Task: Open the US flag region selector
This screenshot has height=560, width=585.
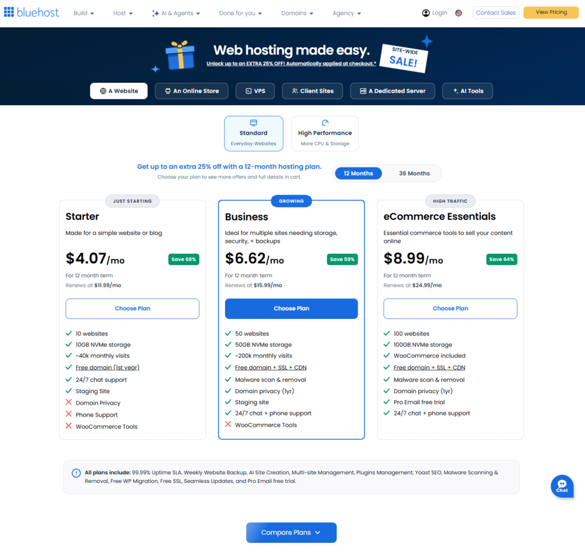Action: pos(459,13)
